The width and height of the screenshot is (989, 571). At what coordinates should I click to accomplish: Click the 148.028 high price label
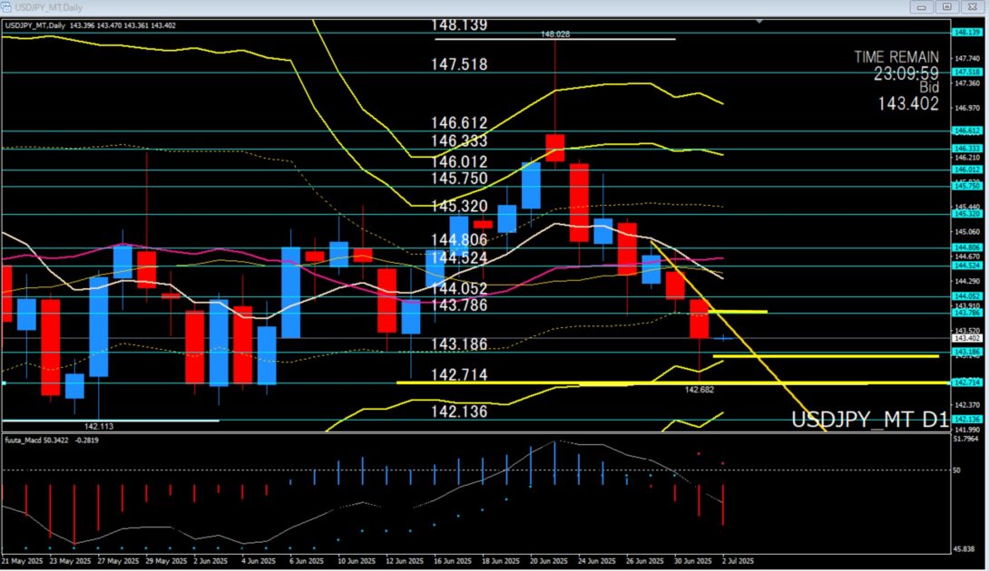(554, 34)
